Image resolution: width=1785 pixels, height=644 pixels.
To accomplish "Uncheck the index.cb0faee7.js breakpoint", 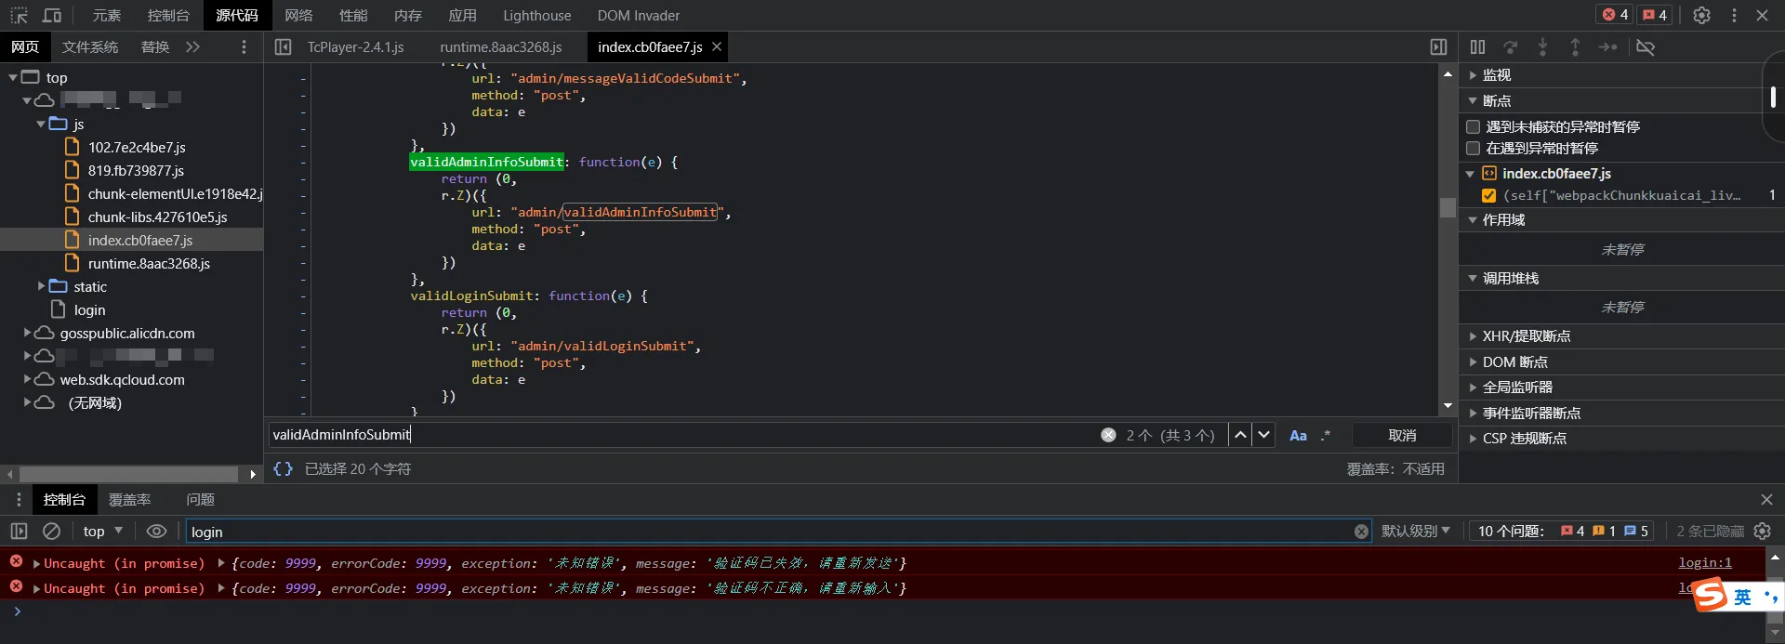I will 1488,195.
